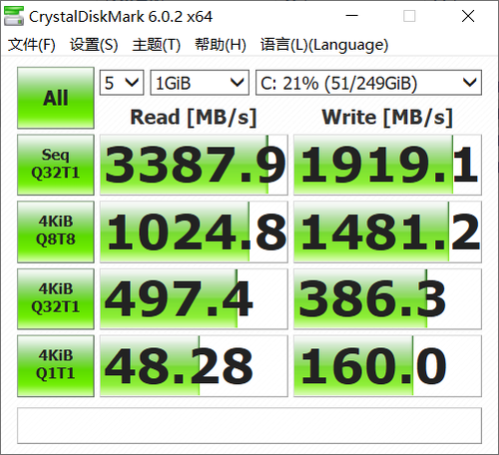Run all benchmarks with the All button

tap(56, 98)
